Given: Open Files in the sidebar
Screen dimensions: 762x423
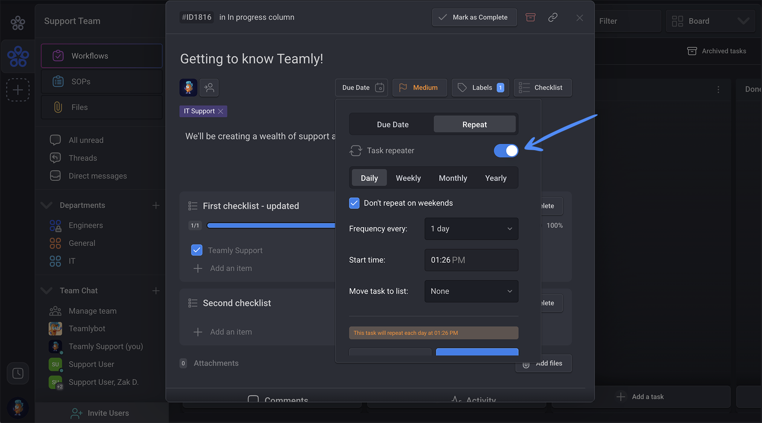Looking at the screenshot, I should point(102,107).
